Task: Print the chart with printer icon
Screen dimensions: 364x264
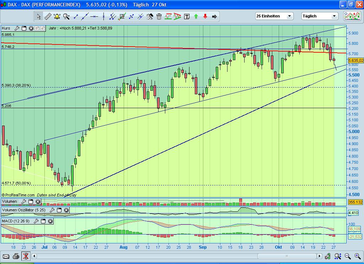Action: [16, 256]
